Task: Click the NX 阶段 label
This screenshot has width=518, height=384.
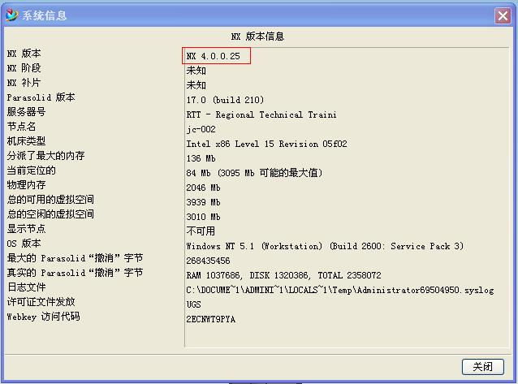Action: click(24, 67)
